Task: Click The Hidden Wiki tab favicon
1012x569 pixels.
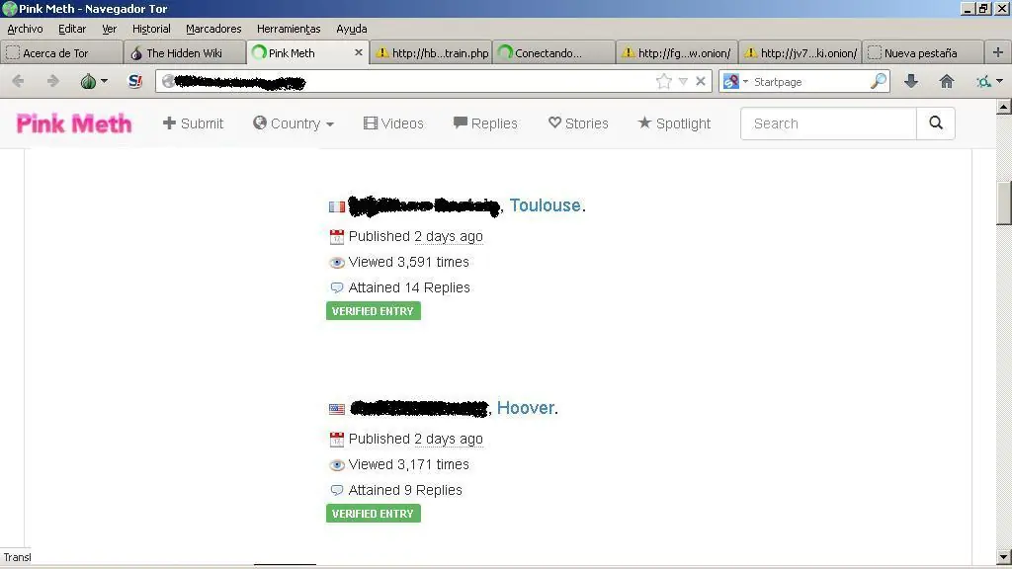Action: 136,53
